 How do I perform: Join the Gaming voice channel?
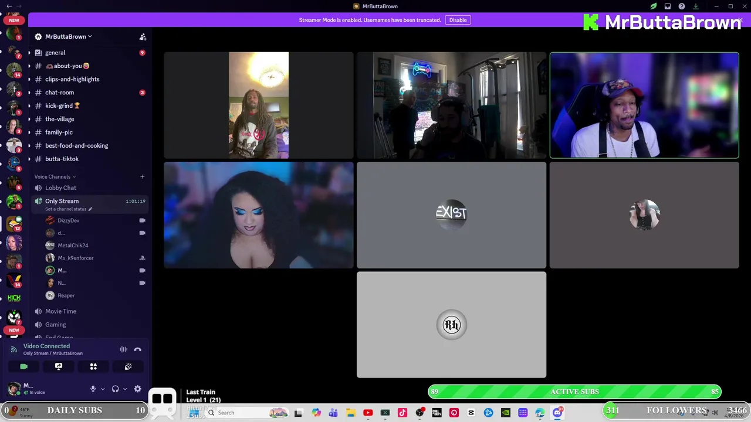point(88,325)
